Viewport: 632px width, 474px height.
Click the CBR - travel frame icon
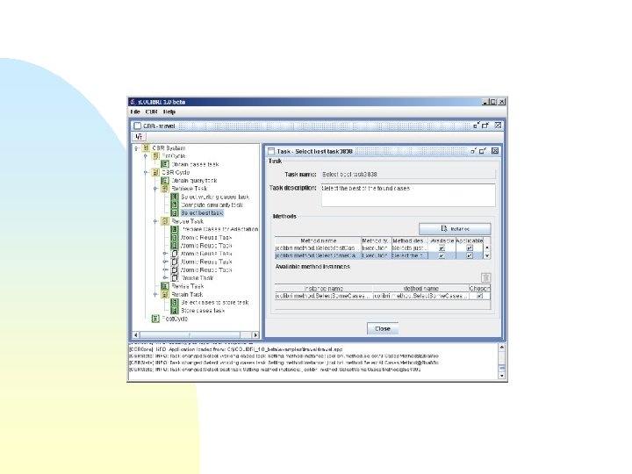[x=138, y=126]
